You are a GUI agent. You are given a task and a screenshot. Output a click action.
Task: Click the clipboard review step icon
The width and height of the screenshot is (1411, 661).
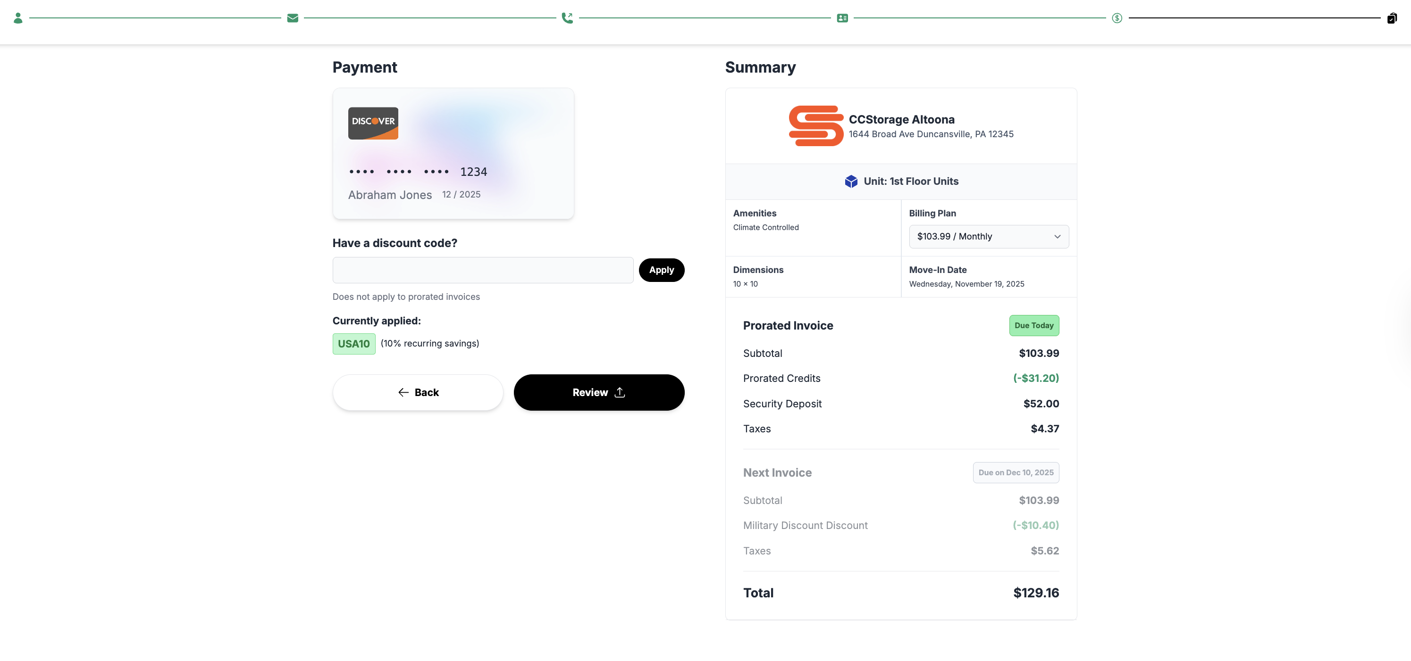(1392, 18)
